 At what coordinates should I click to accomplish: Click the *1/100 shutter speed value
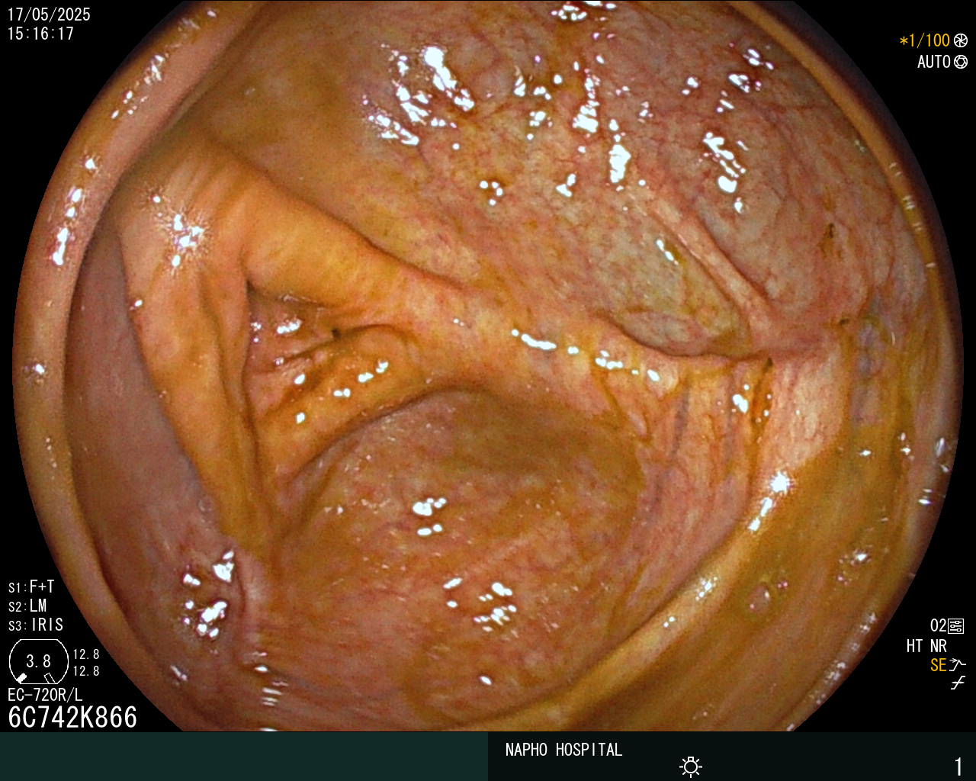point(925,40)
